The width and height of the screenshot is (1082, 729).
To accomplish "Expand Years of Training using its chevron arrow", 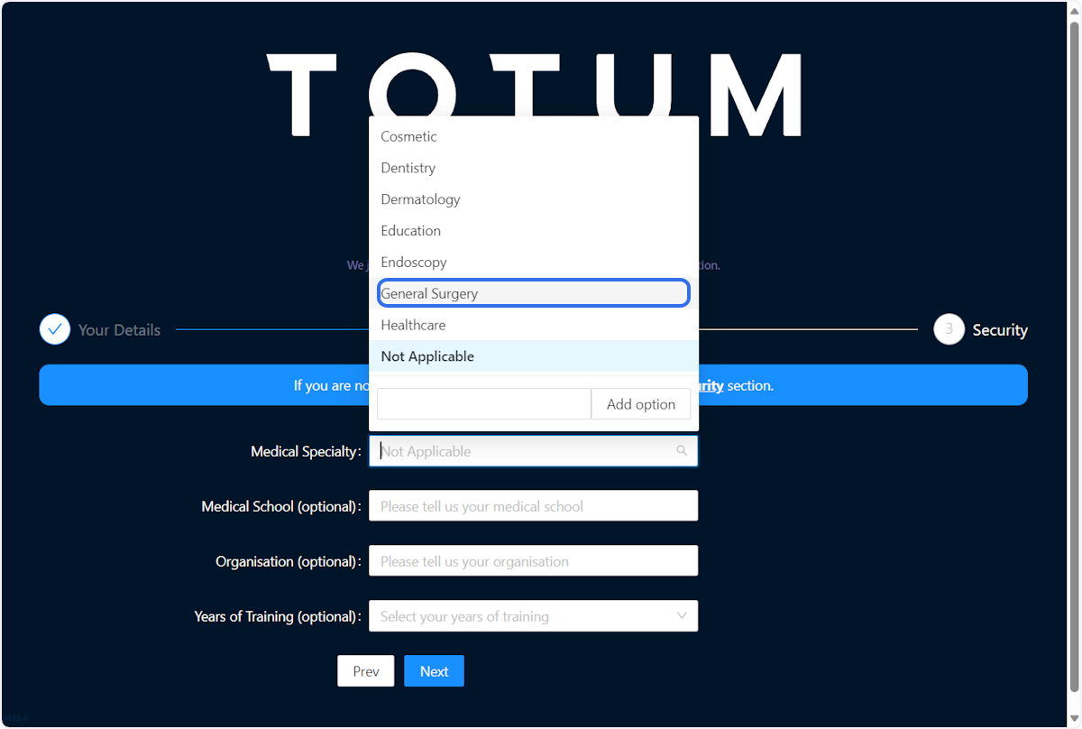I will pyautogui.click(x=682, y=616).
